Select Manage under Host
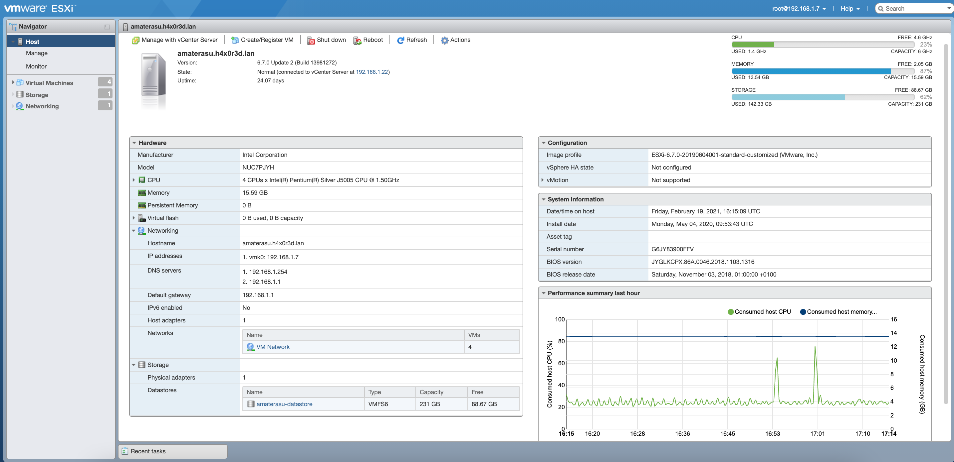Screen dimensions: 954x462 click(x=37, y=53)
